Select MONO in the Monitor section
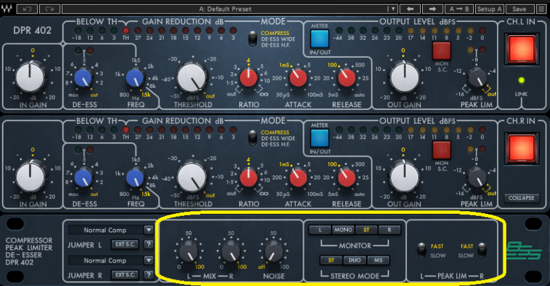This screenshot has height=286, width=550. (343, 230)
